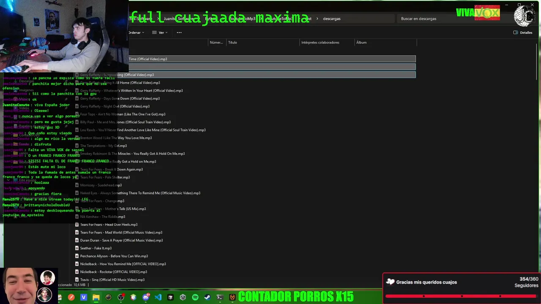Select the highlighted Time (Official Video).mp3 row
The height and width of the screenshot is (304, 541).
click(x=272, y=59)
